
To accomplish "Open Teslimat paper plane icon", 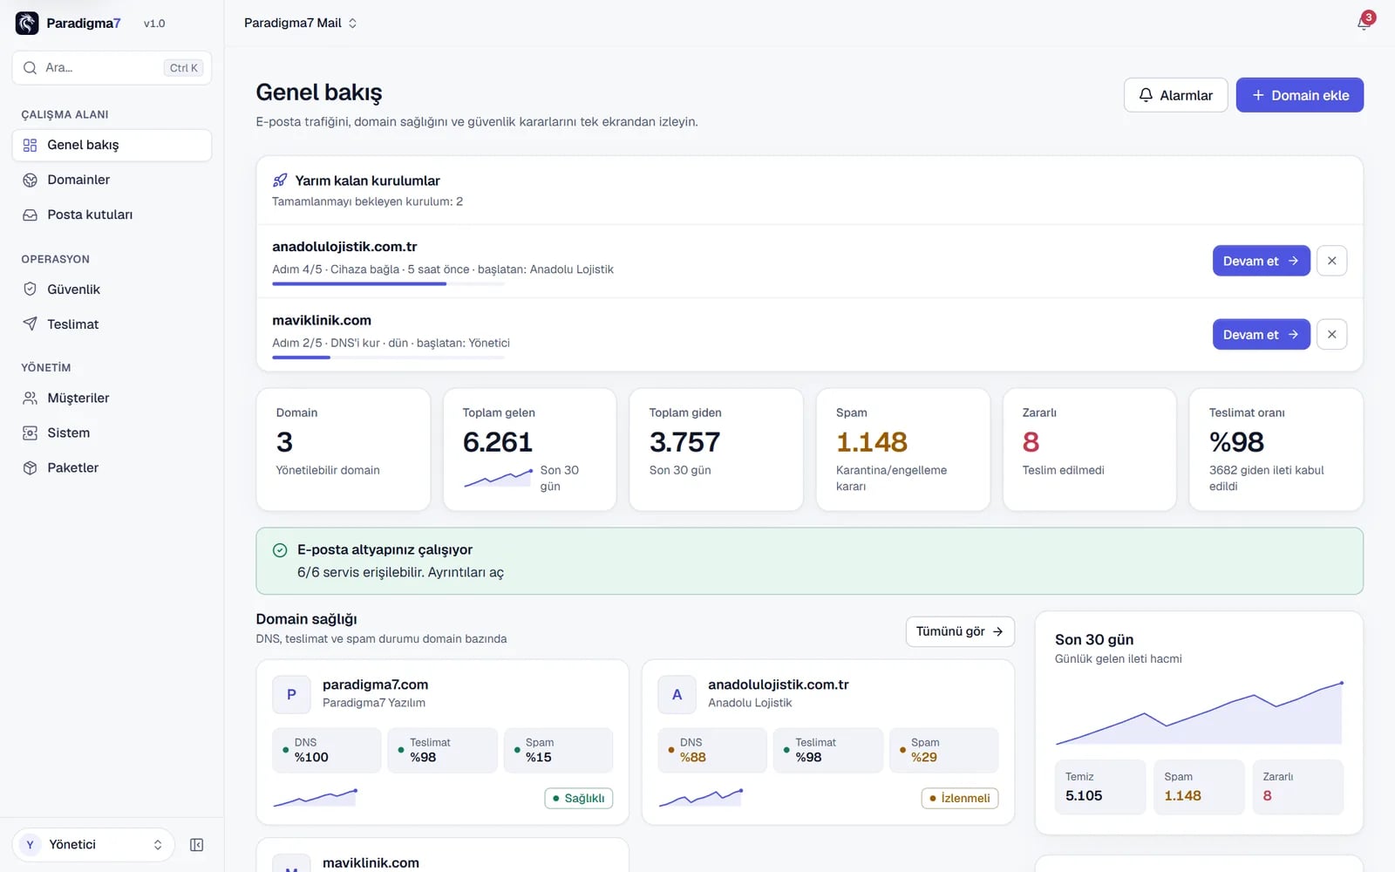I will coord(30,324).
